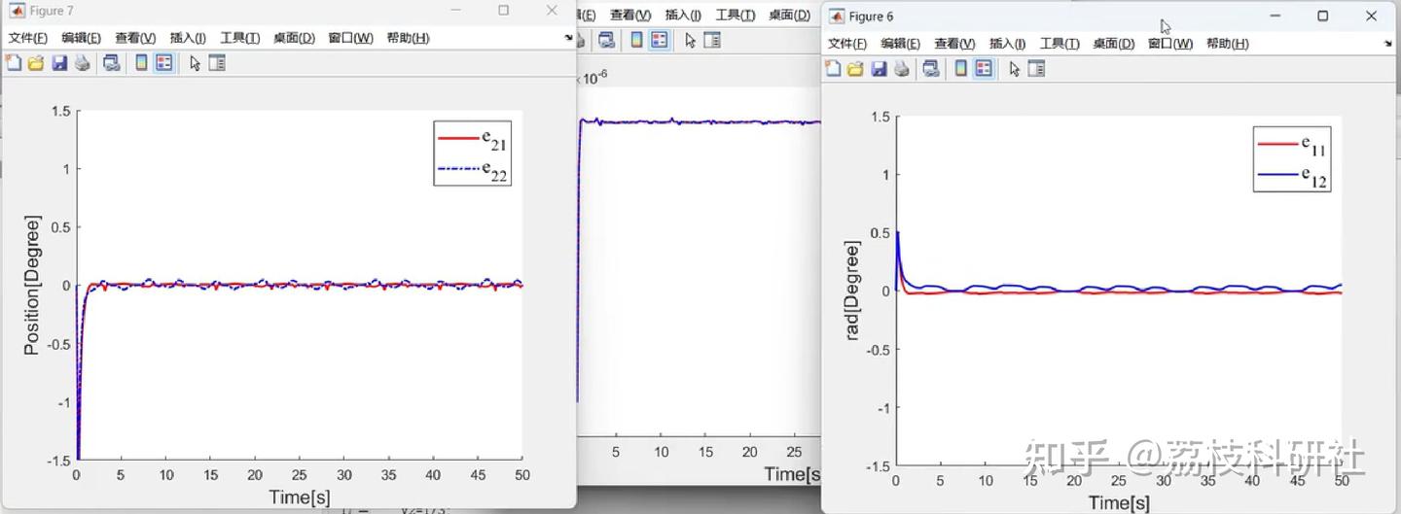Open 插入(I) menu in Figure 7
The width and height of the screenshot is (1401, 514).
point(188,38)
